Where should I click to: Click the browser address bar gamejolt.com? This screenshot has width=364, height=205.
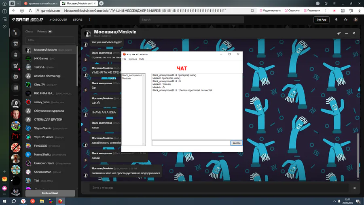pyautogui.click(x=51, y=11)
